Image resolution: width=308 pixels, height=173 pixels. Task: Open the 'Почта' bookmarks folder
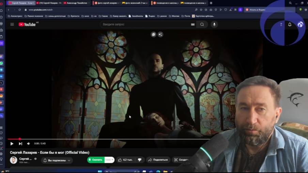[186, 16]
